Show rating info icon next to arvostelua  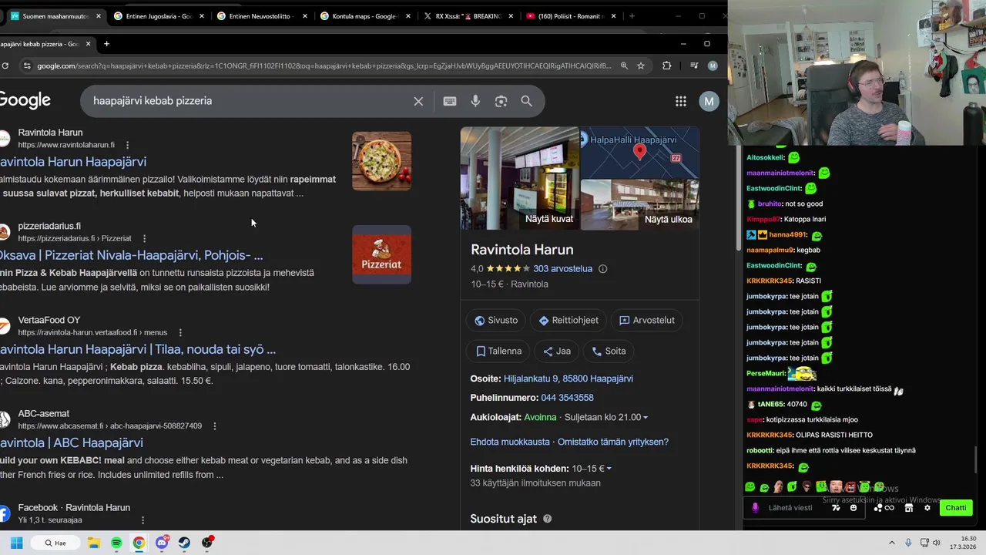(x=603, y=269)
